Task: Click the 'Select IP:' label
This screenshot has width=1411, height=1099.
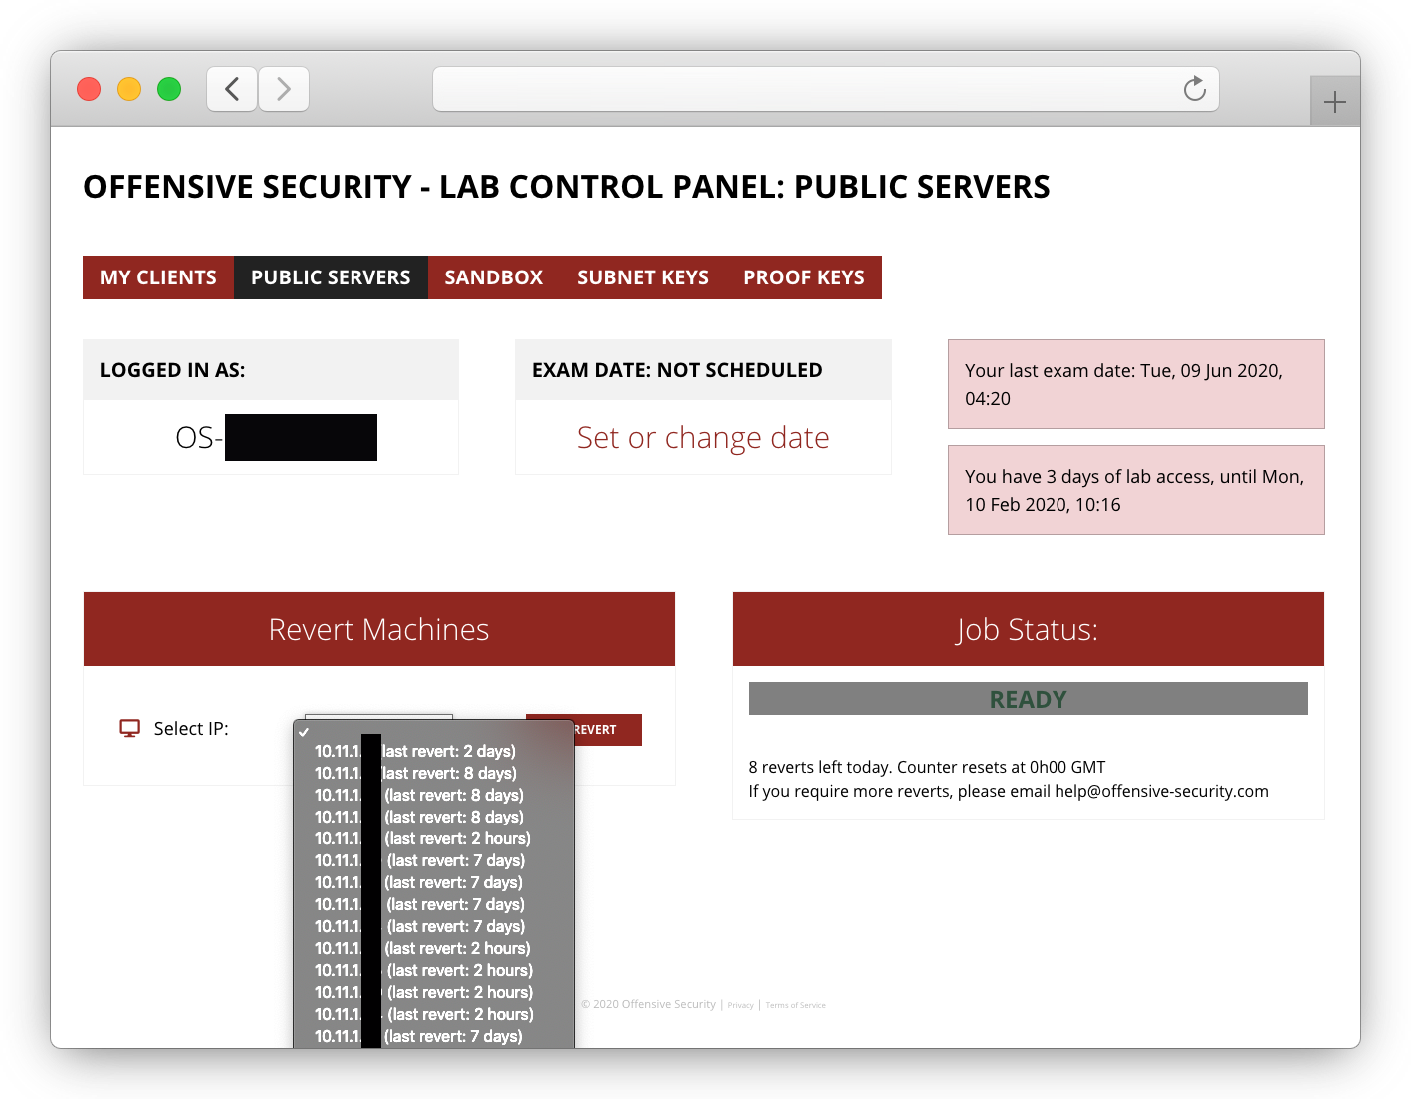Action: [x=191, y=729]
